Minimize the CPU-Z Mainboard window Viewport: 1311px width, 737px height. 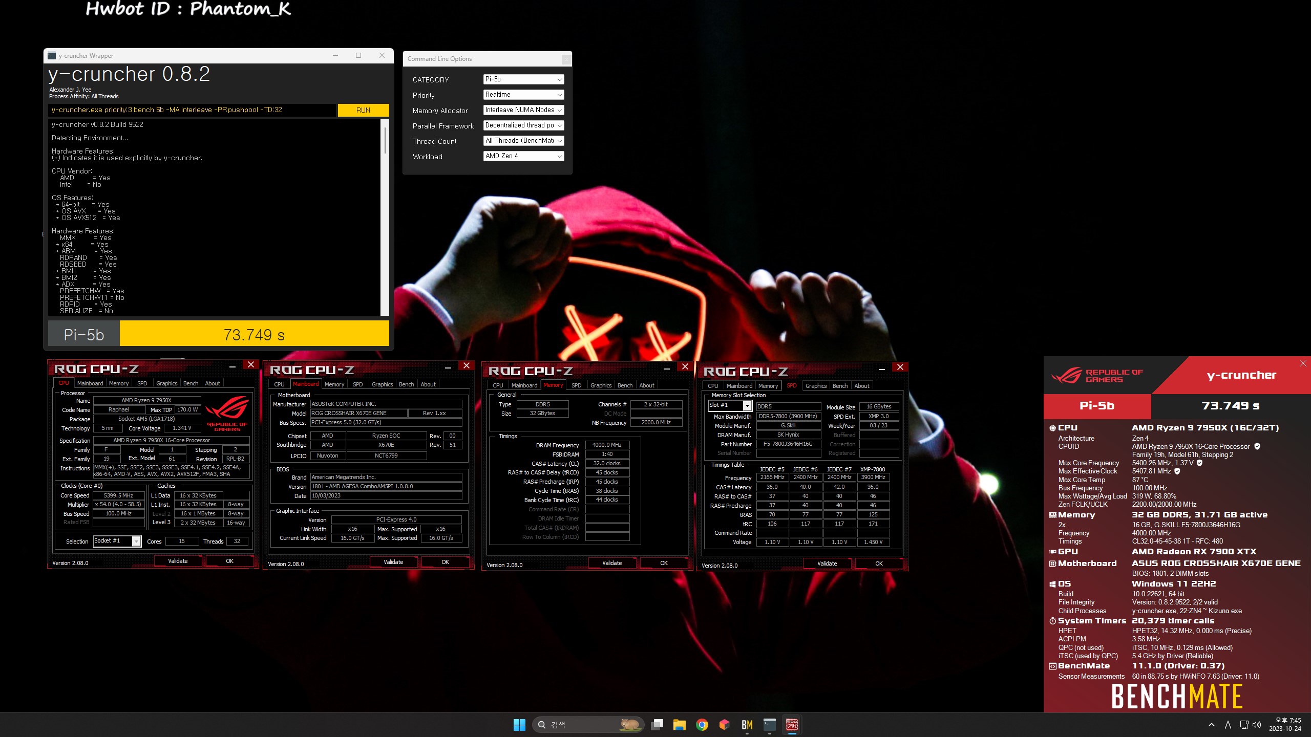click(448, 367)
